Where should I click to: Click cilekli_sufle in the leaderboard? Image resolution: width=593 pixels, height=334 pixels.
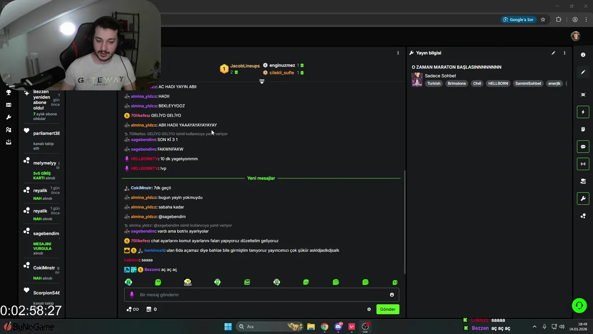(282, 72)
